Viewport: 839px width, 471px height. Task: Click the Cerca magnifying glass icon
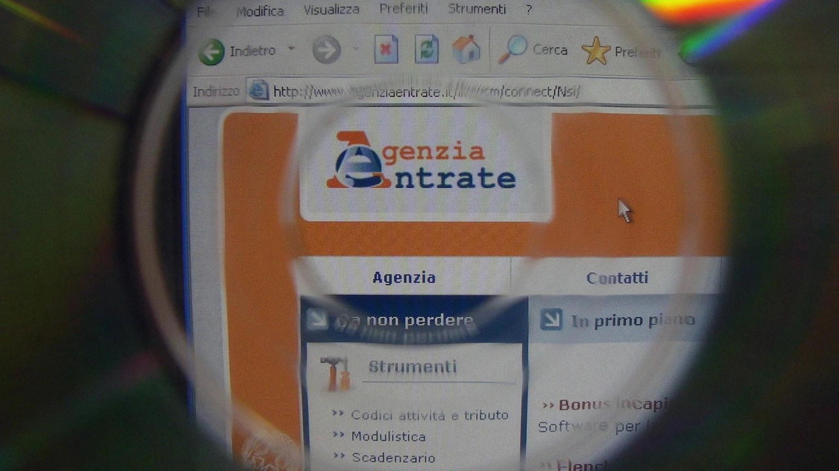coord(513,49)
